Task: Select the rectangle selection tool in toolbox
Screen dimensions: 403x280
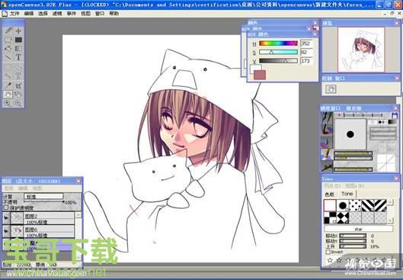Action: 8,40
